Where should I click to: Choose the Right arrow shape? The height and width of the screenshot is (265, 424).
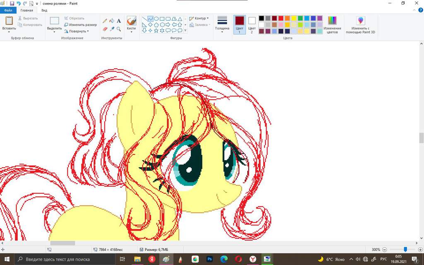(x=168, y=24)
